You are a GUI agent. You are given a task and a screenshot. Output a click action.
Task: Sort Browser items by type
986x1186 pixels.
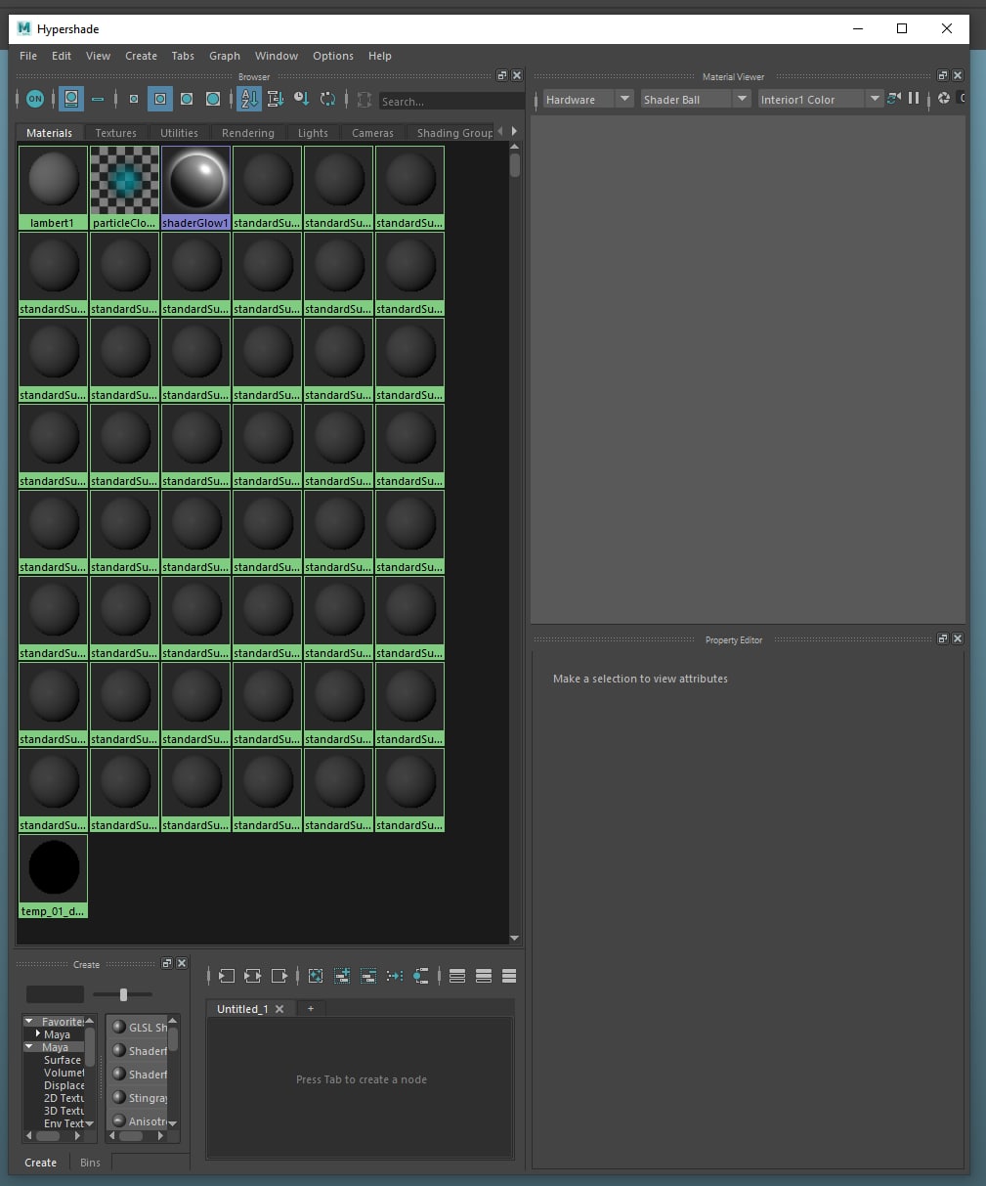[x=276, y=99]
